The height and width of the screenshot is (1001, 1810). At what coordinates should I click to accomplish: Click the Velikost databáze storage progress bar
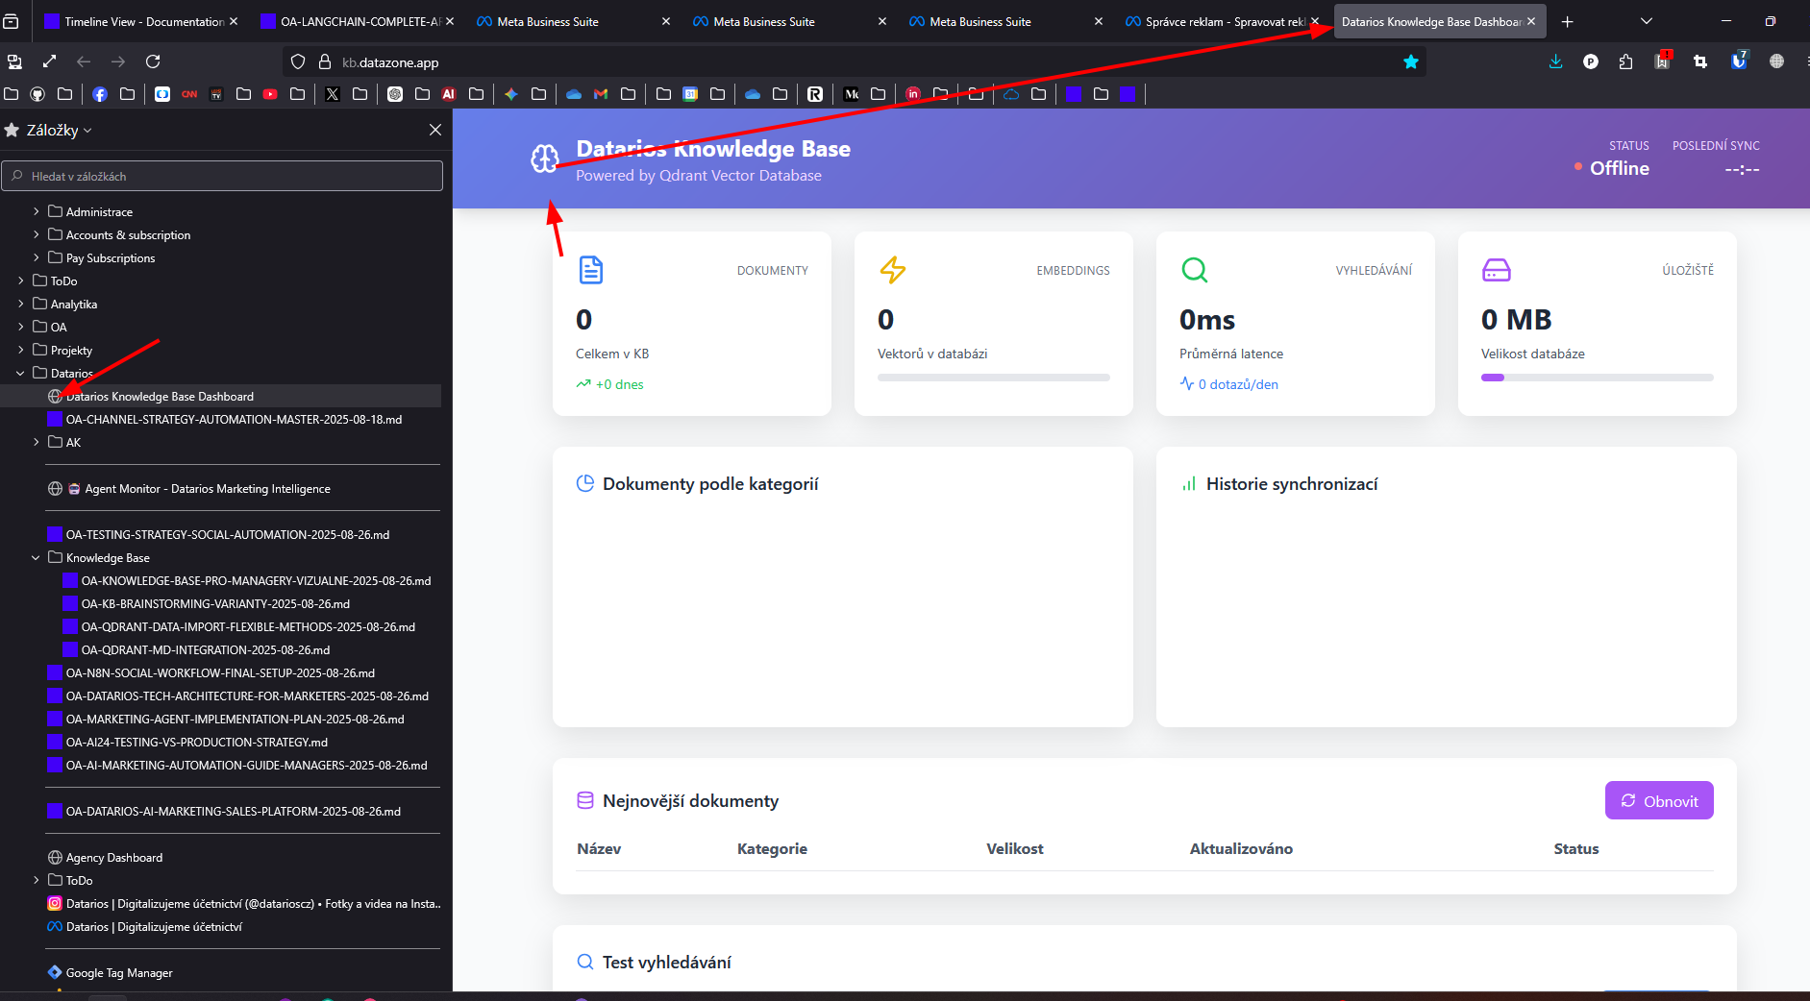(x=1597, y=378)
